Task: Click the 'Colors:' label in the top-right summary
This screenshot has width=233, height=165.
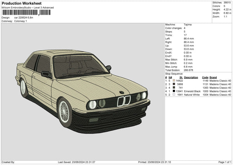Action: [x=216, y=6]
